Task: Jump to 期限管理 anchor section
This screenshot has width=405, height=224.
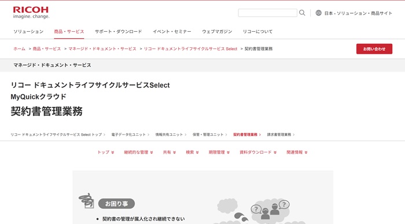Action: [x=219, y=152]
